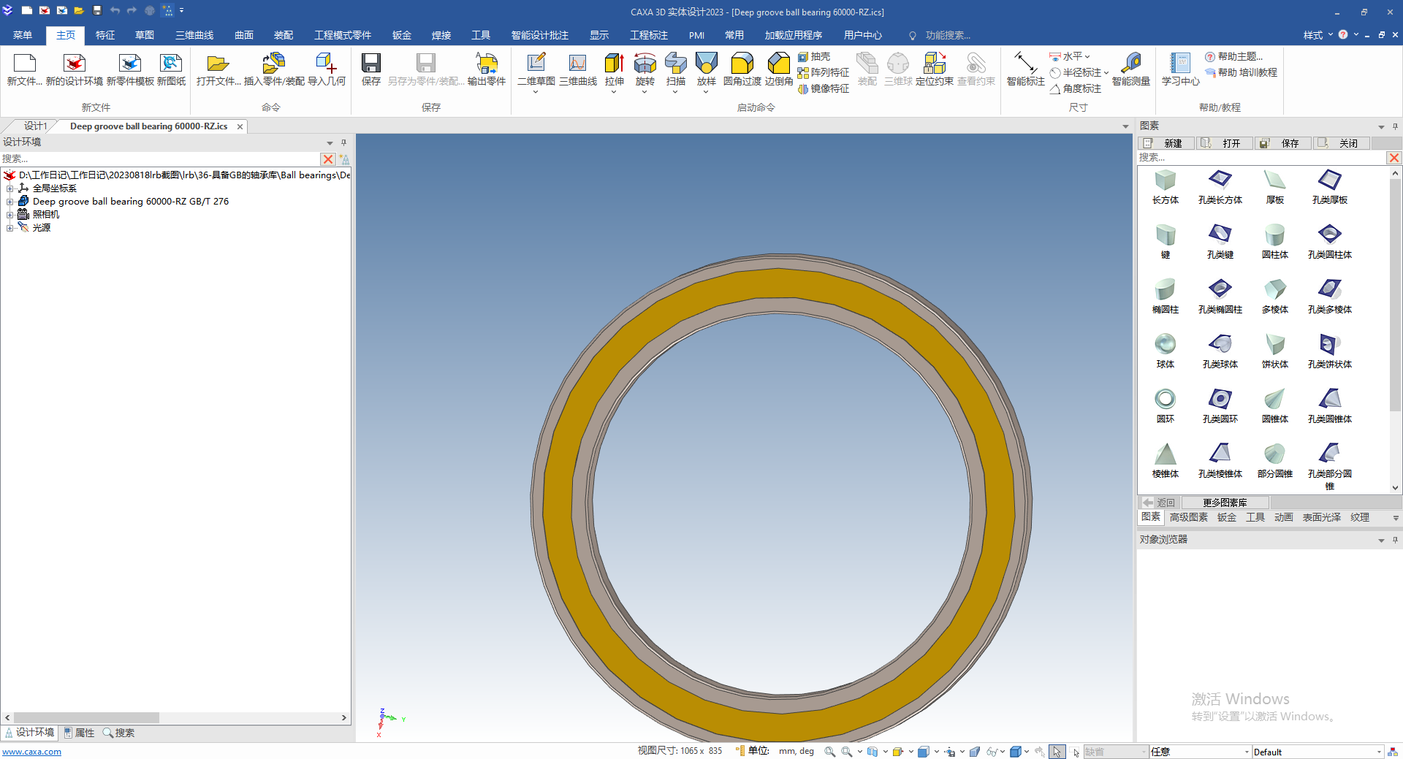
Task: Select the 圆环 torus element
Action: click(x=1166, y=406)
